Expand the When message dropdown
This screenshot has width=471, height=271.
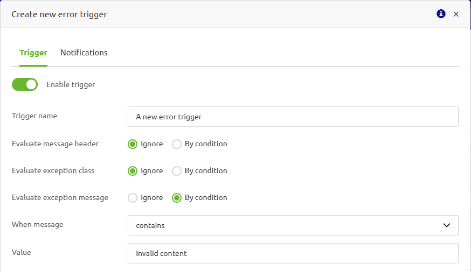(293, 225)
